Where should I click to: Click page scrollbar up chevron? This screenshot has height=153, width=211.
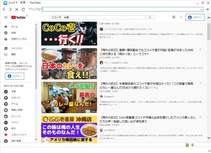coord(209,18)
